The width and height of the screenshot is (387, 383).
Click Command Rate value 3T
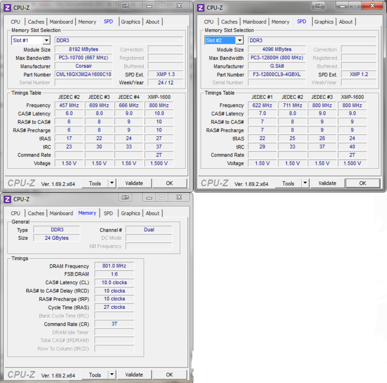pyautogui.click(x=114, y=324)
